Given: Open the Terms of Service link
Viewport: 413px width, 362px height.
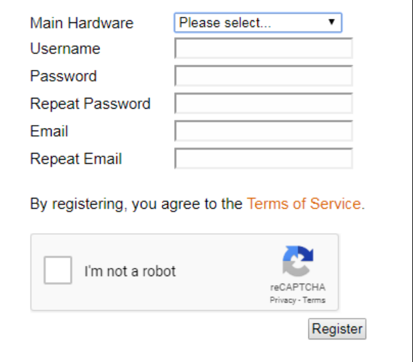Looking at the screenshot, I should click(x=305, y=203).
